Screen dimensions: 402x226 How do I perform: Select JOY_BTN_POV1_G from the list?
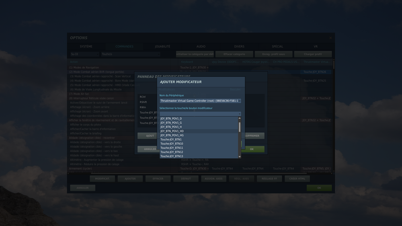[199, 123]
